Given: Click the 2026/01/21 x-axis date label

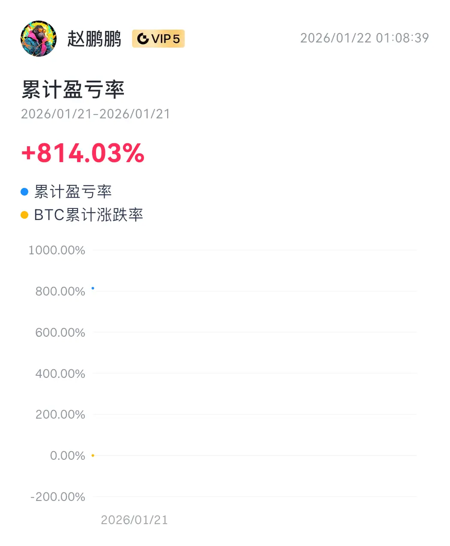Looking at the screenshot, I should (134, 520).
